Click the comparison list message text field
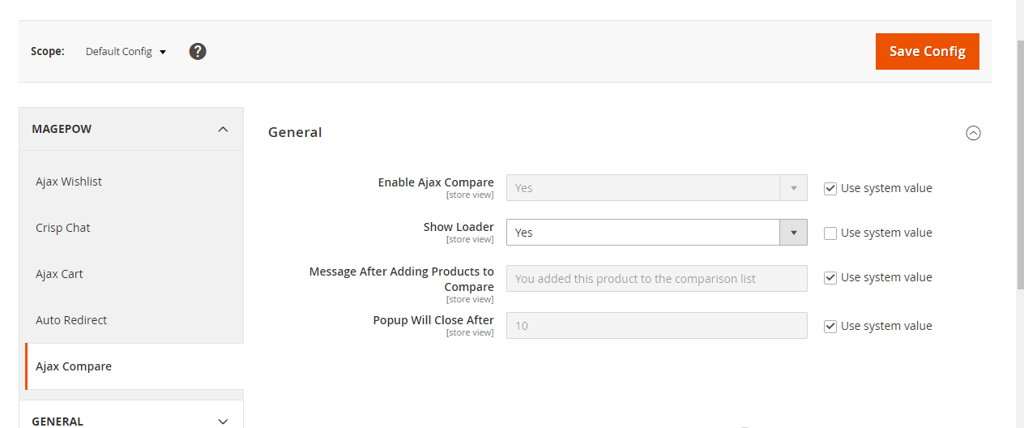The image size is (1024, 428). (656, 278)
